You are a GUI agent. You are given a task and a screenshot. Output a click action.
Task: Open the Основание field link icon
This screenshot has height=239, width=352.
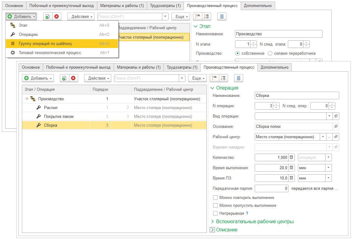click(336, 126)
